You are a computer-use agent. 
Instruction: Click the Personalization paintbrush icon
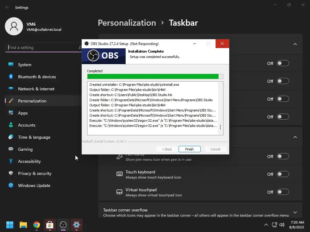(11, 101)
